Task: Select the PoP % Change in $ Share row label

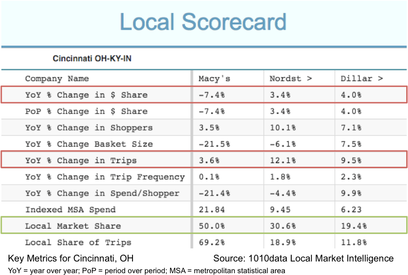Action: click(x=86, y=111)
